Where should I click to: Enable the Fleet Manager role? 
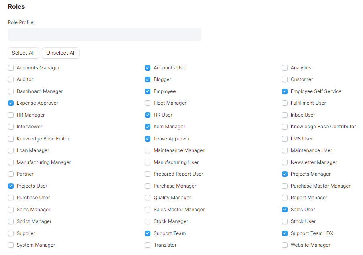point(148,103)
